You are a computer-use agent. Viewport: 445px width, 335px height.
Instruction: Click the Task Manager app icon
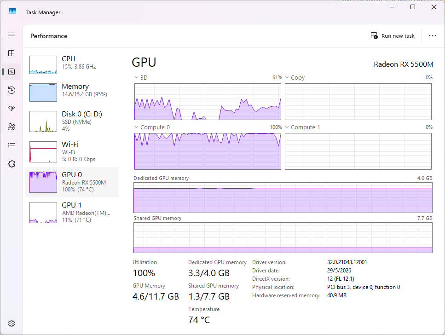[12, 12]
